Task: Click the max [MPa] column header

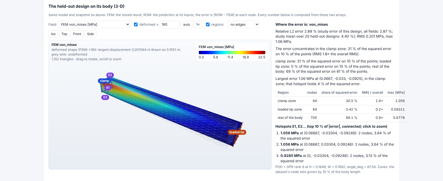Action: 396,93
